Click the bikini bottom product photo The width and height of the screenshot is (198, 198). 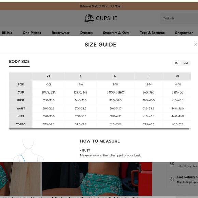point(97,179)
